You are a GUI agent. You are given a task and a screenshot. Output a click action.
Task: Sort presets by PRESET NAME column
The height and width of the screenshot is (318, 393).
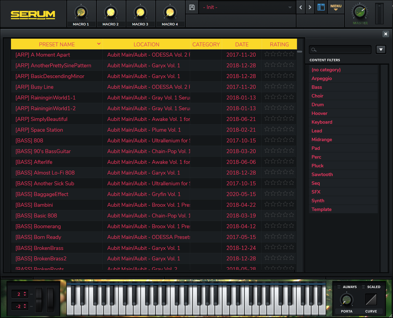pos(57,44)
